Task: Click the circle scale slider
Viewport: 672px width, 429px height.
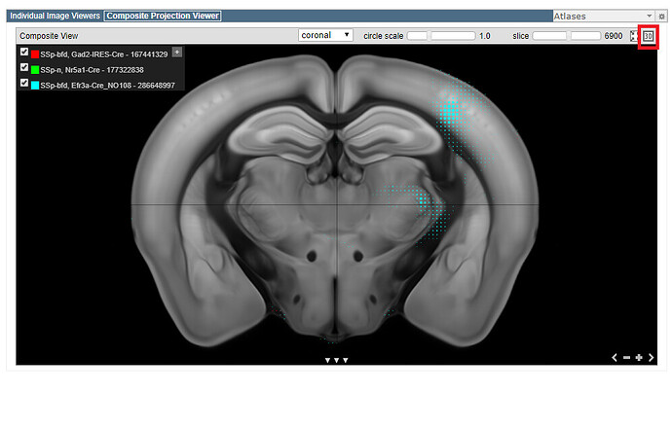Action: pyautogui.click(x=441, y=36)
